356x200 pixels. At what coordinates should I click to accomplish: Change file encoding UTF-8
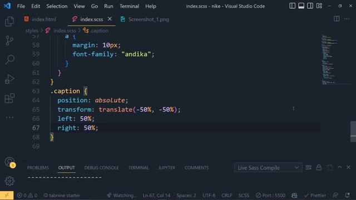click(x=209, y=195)
